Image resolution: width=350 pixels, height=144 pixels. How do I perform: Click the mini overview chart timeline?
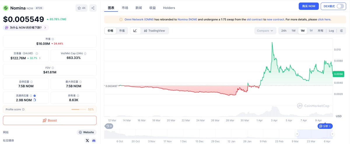pos(219,134)
